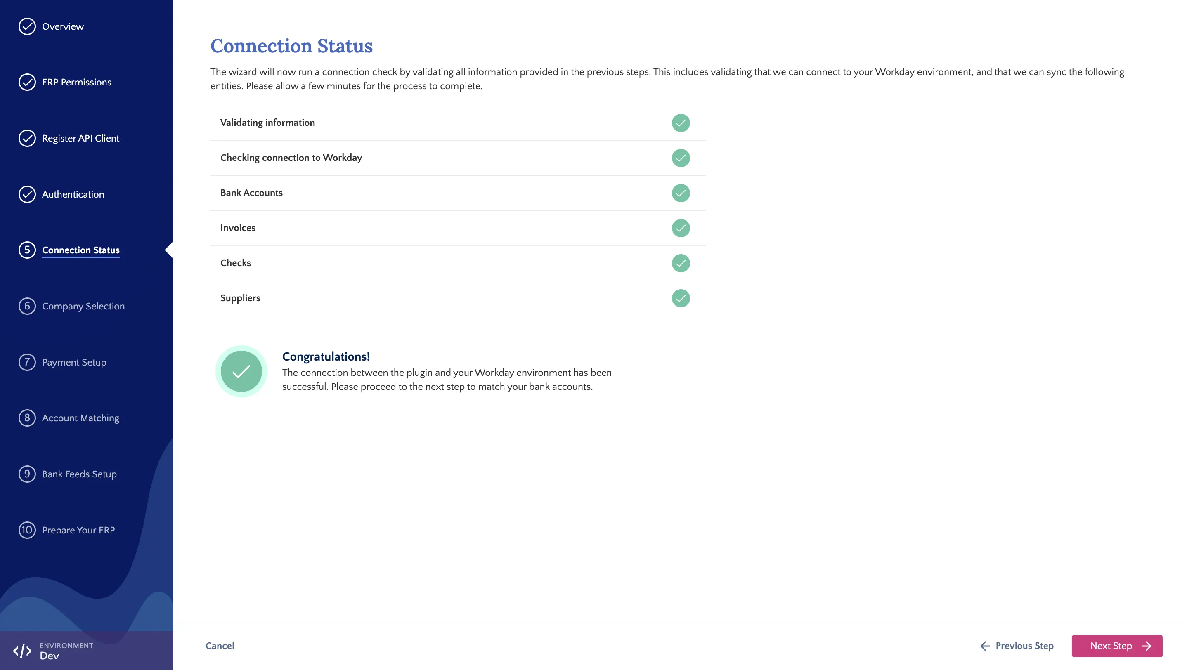
Task: Click the green check for Suppliers
Action: click(681, 298)
